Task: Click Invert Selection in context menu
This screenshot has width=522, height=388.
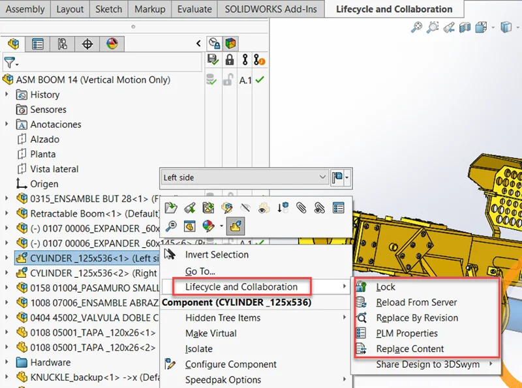Action: pos(217,254)
